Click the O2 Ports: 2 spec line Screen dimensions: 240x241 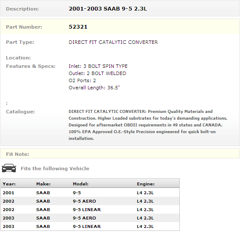(x=82, y=80)
